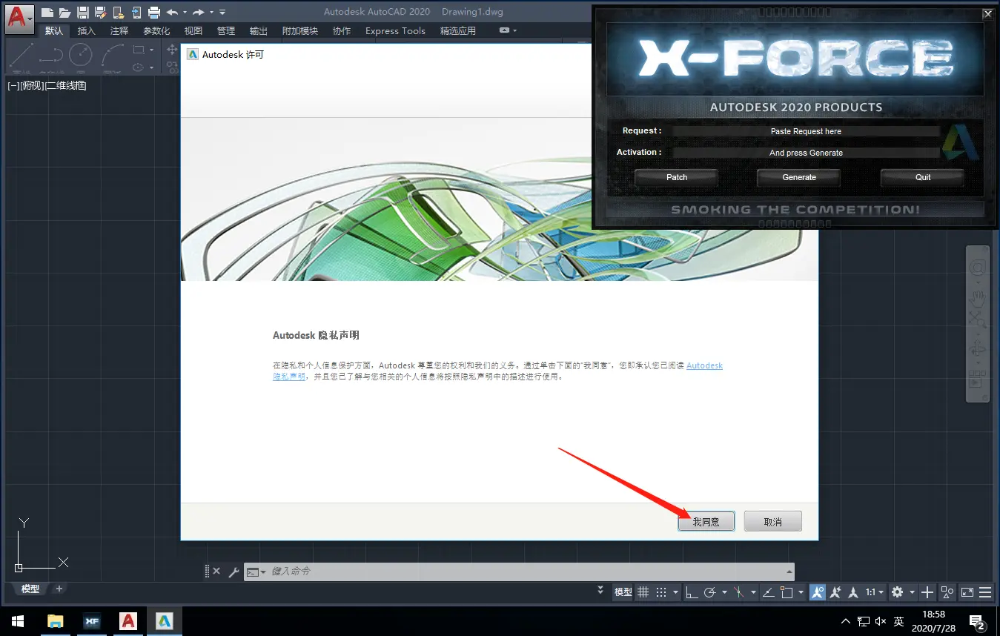Click the object snap icon in status bar
Viewport: 1000px width, 636px height.
click(x=787, y=592)
